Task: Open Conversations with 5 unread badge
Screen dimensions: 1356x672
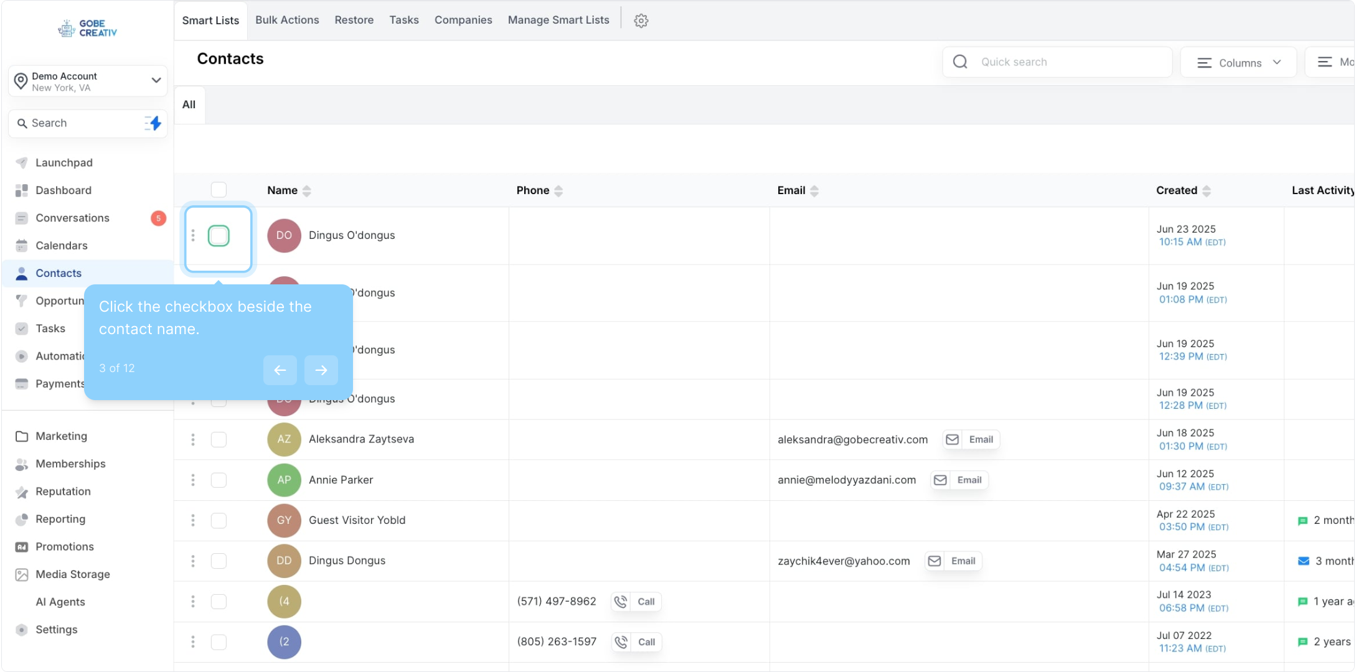Action: tap(72, 218)
